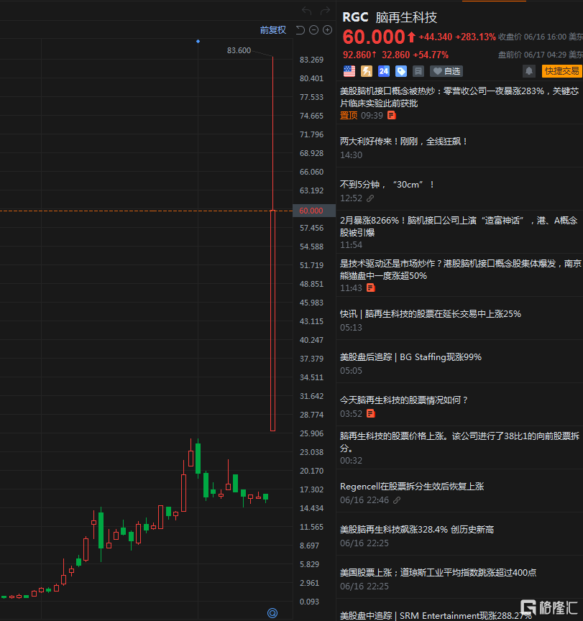
Task: Open headline 今天脑再生科技的股票情况如何？
Action: (x=404, y=400)
